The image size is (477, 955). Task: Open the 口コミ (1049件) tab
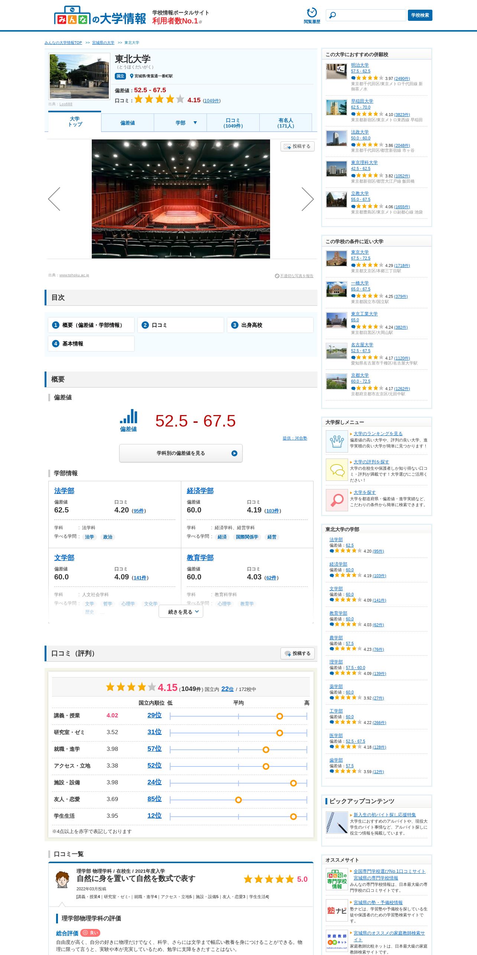233,123
